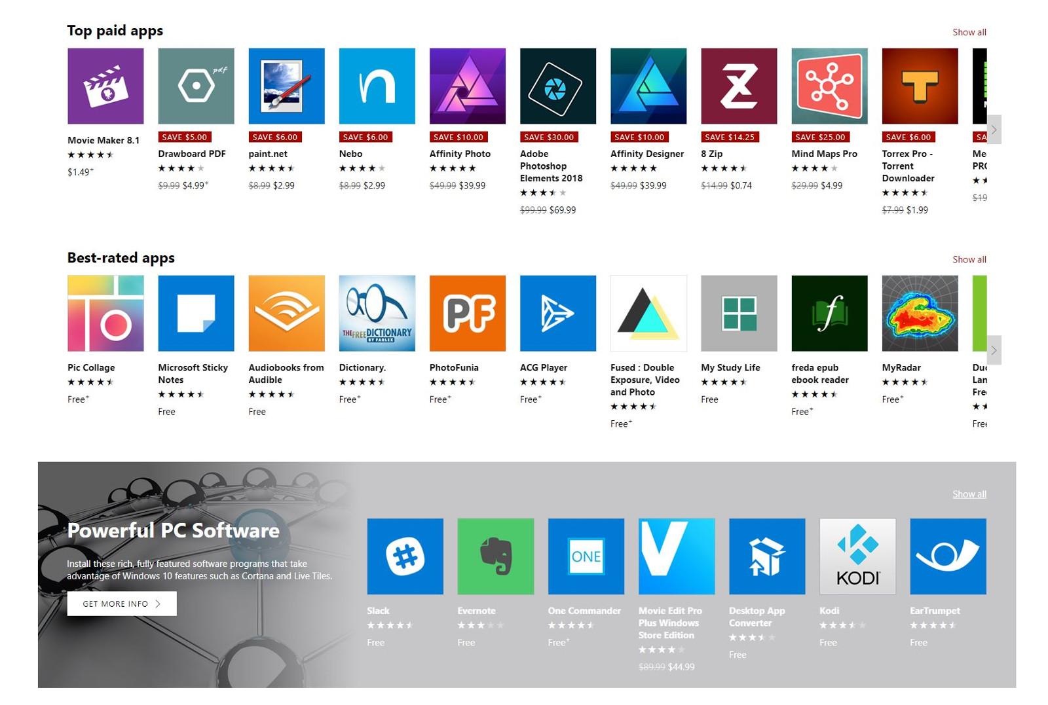The width and height of the screenshot is (1048, 705).
Task: Open Torrex Pro Torrent Downloader icon
Action: 920,86
